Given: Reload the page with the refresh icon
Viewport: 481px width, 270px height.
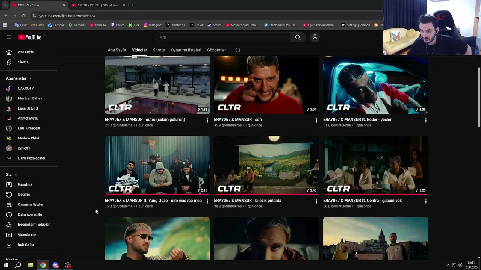Looking at the screenshot, I should [x=24, y=16].
